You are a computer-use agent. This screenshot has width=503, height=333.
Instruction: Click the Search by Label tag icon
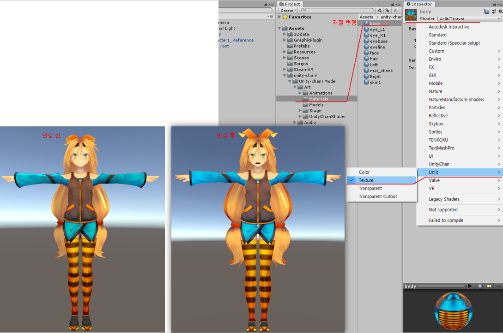[388, 11]
